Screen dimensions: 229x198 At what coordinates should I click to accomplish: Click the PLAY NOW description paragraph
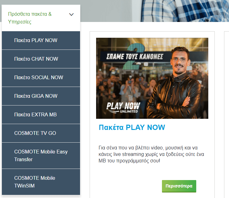click(151, 154)
